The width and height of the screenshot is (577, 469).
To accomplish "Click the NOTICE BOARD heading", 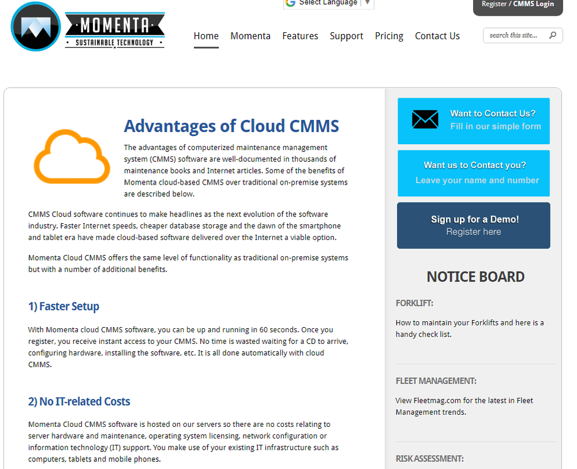I will (x=475, y=277).
